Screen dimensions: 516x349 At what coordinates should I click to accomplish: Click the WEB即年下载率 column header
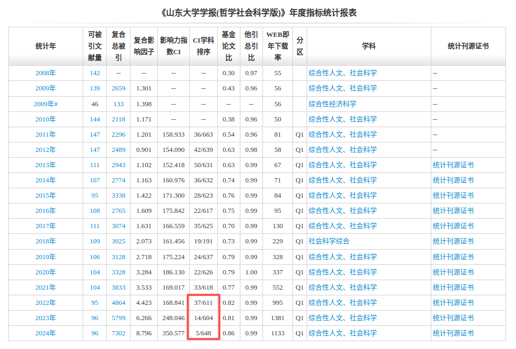click(278, 46)
